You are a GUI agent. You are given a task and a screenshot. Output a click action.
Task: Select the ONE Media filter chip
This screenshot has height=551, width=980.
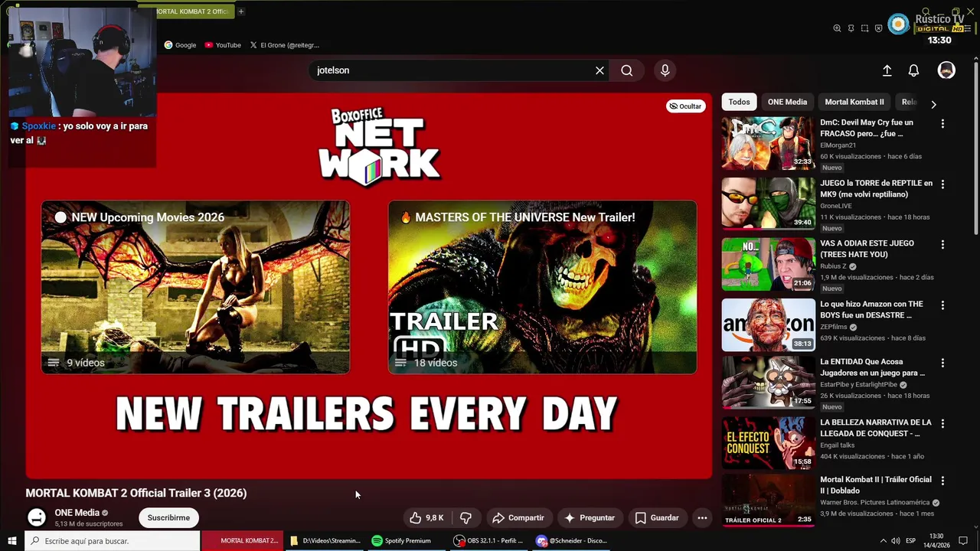787,102
